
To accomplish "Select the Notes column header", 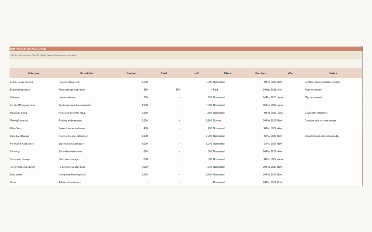I will tap(333, 73).
